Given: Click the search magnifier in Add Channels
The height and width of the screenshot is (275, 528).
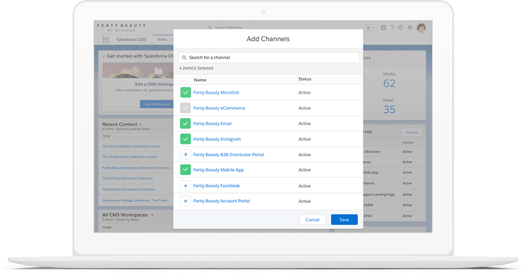Looking at the screenshot, I should point(184,57).
